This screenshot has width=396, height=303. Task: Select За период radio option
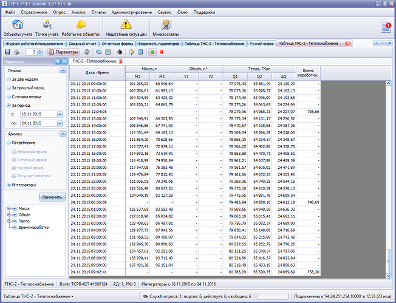[x=18, y=106]
